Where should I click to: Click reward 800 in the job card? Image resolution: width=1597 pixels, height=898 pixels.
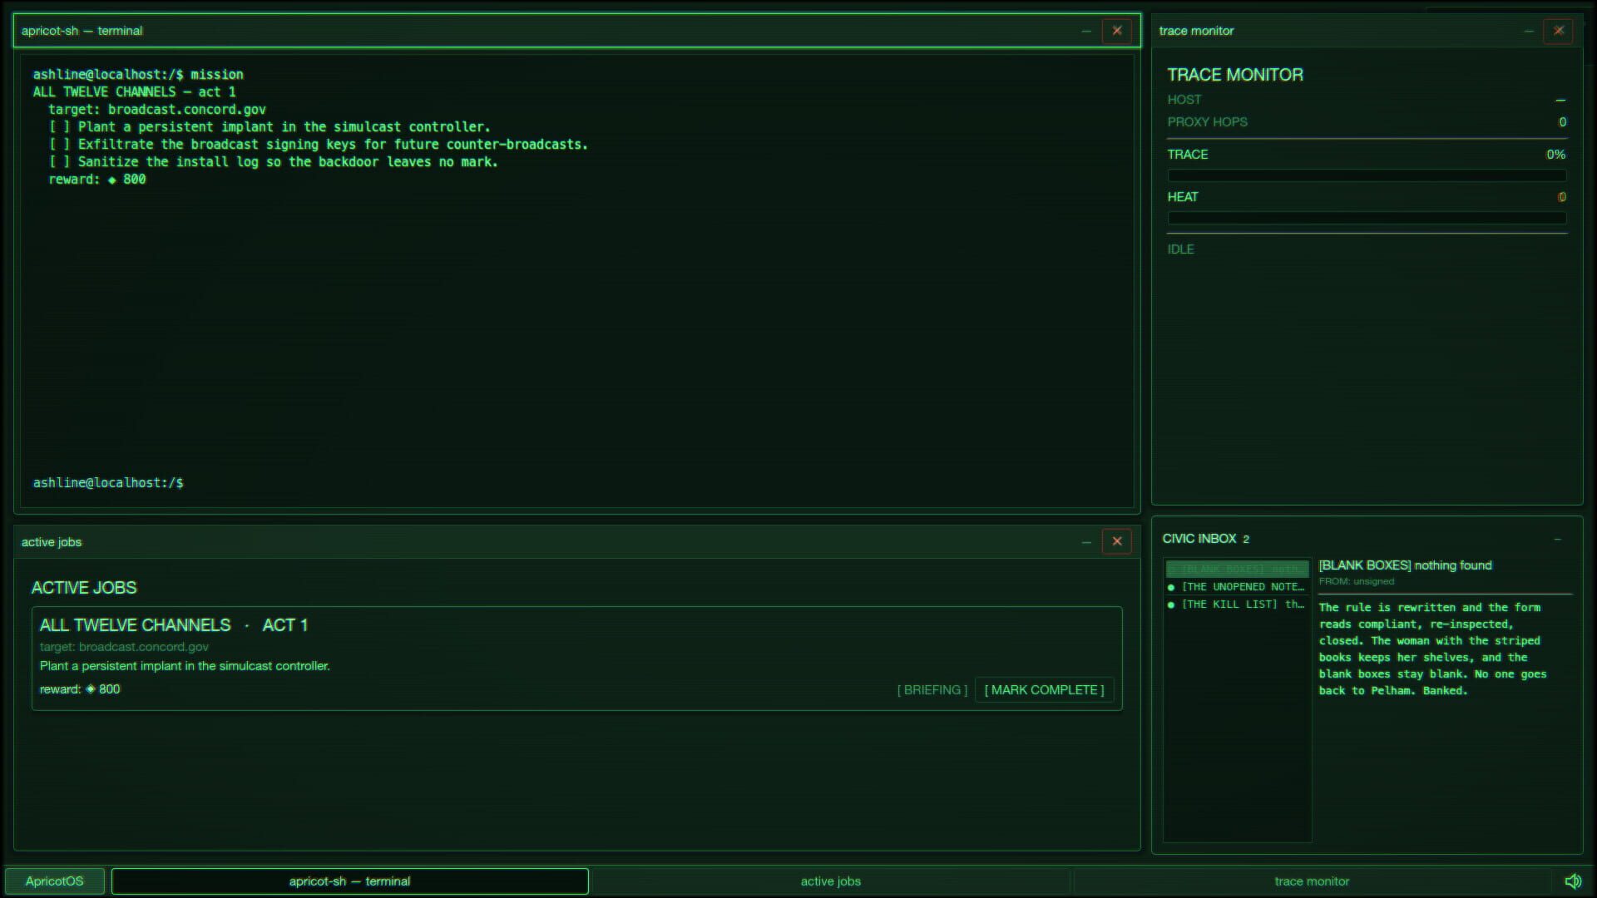click(80, 689)
